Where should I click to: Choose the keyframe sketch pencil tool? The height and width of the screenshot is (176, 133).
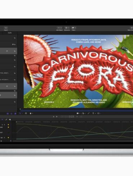click(x=6, y=120)
